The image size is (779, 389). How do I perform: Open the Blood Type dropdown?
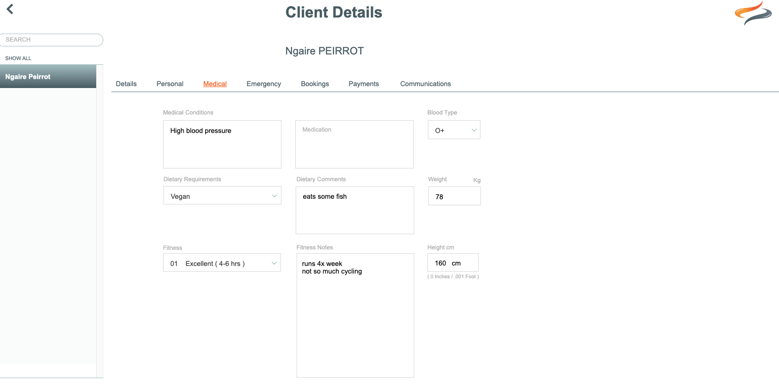(x=454, y=130)
